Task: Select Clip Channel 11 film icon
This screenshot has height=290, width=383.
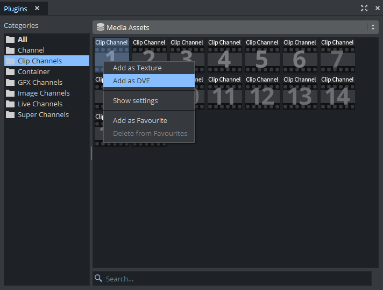Action: pyautogui.click(x=224, y=96)
